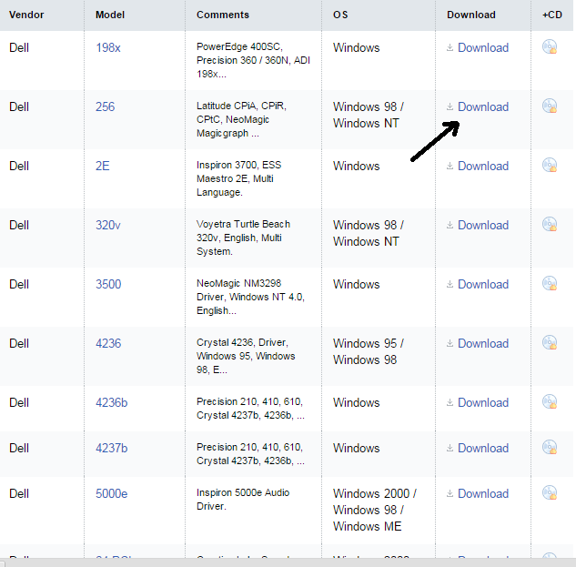Download the Inspiron 5000e audio driver
The width and height of the screenshot is (576, 567).
click(482, 493)
